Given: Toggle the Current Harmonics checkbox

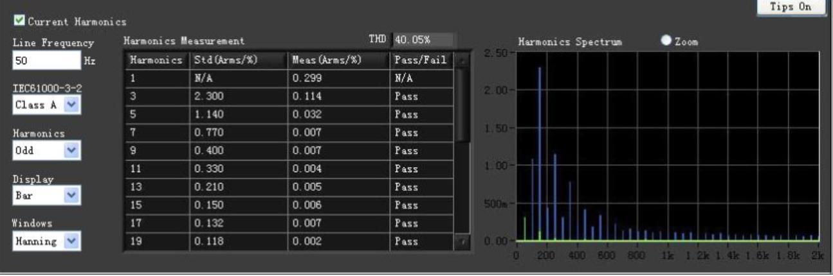Looking at the screenshot, I should [18, 21].
